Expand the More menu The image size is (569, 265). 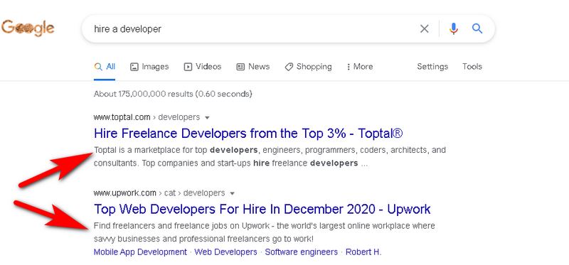point(360,67)
